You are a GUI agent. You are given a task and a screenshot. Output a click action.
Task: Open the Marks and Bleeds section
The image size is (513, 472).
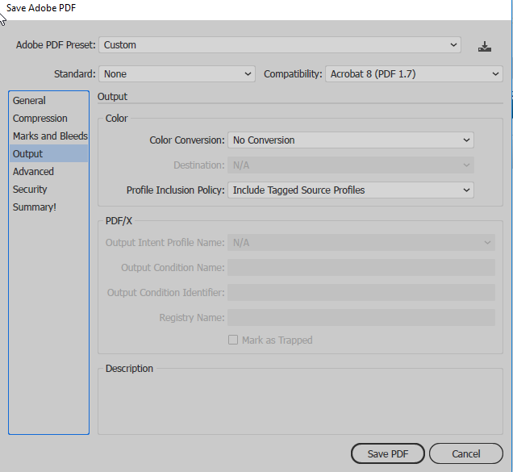click(x=48, y=136)
